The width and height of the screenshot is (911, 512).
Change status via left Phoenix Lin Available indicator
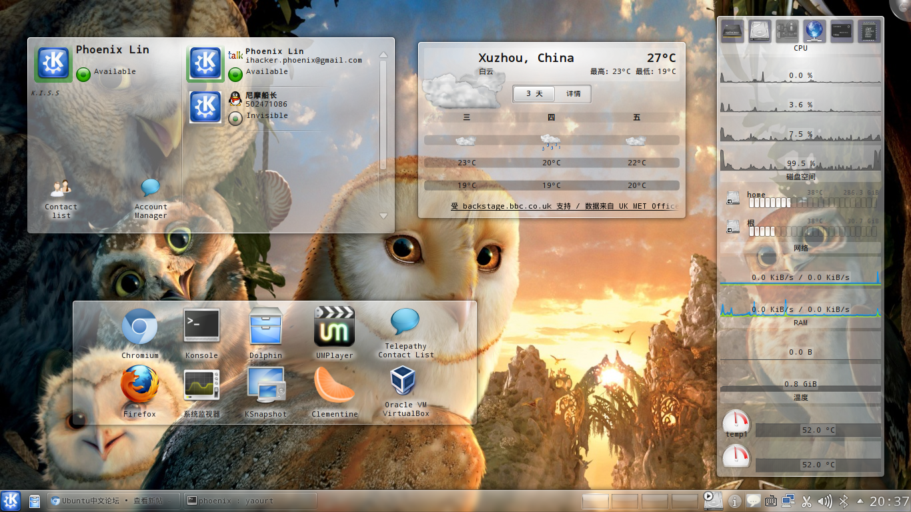point(83,74)
